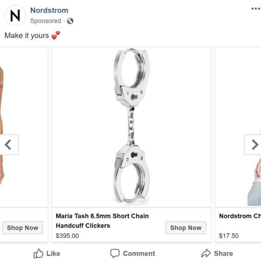Click the Make it yours ad caption

pyautogui.click(x=27, y=35)
